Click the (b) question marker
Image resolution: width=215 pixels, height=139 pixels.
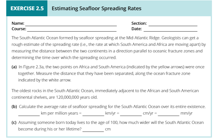[x=14, y=107]
